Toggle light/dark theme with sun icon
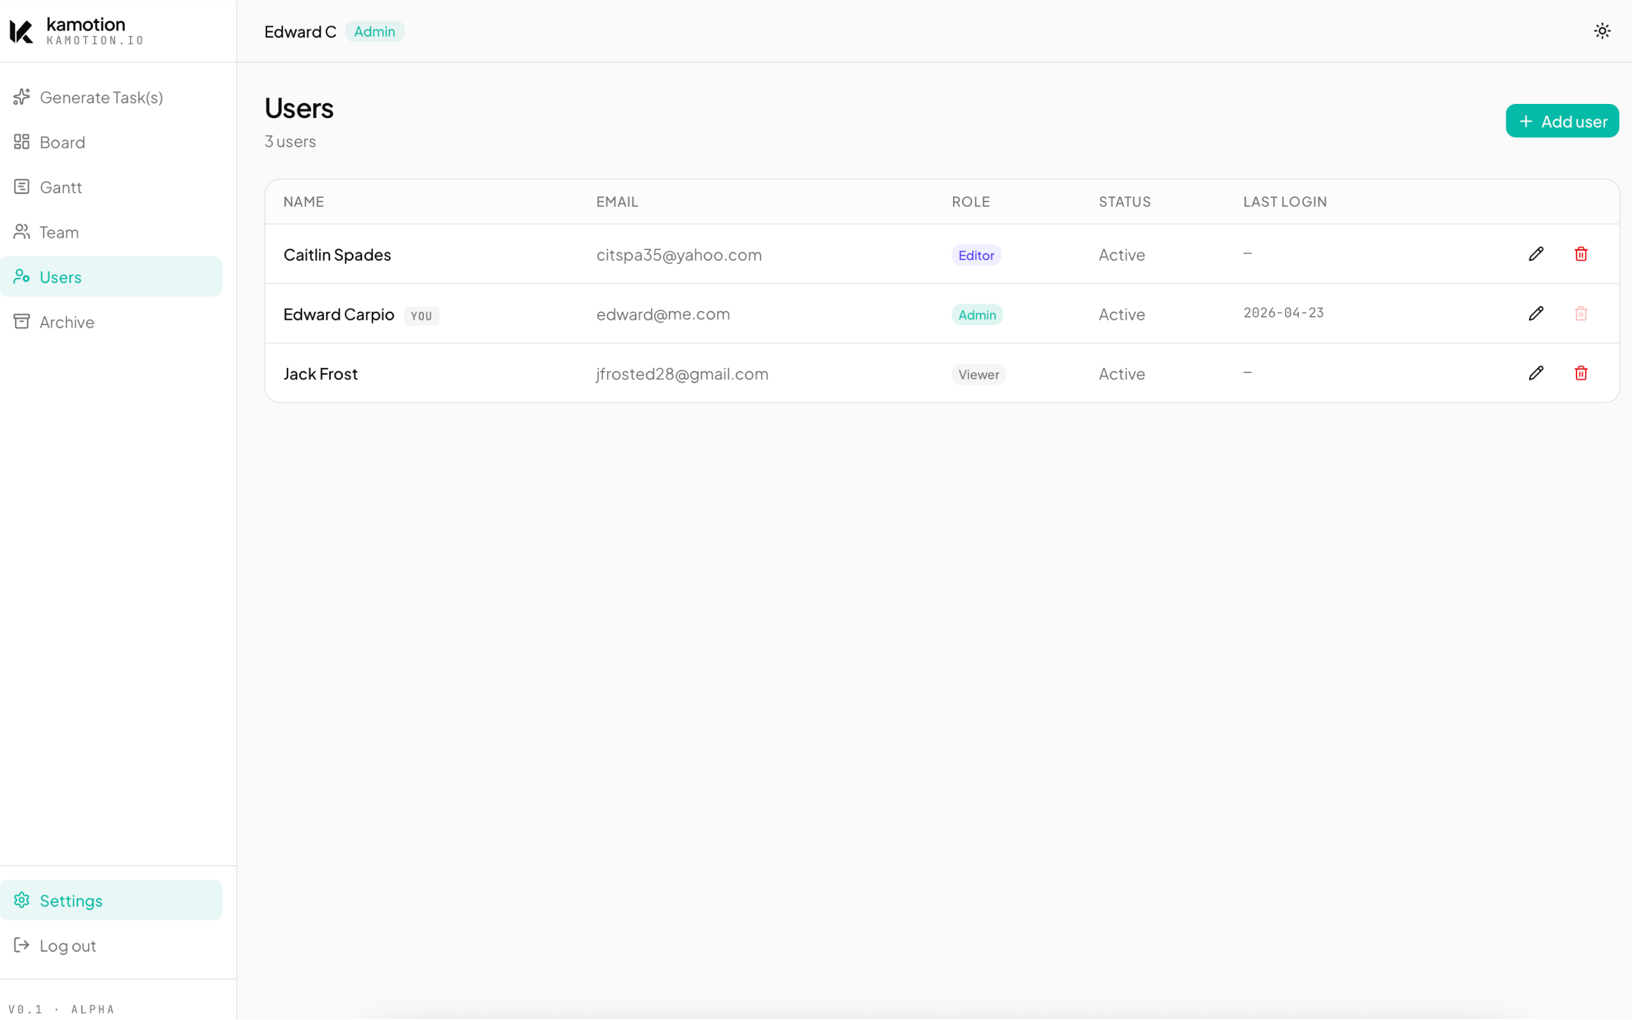 coord(1602,31)
